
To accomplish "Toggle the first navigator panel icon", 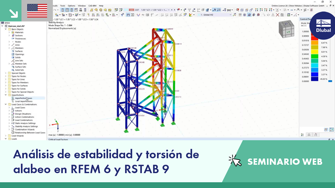I will 63,10.
